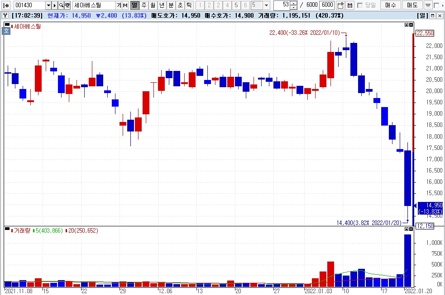The image size is (445, 295).
Task: Click the 매수호가: 14,900 text
Action: [x=229, y=15]
